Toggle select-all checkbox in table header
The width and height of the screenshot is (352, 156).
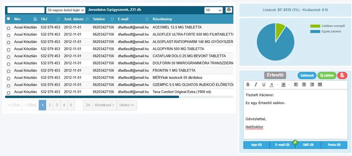pyautogui.click(x=9, y=19)
